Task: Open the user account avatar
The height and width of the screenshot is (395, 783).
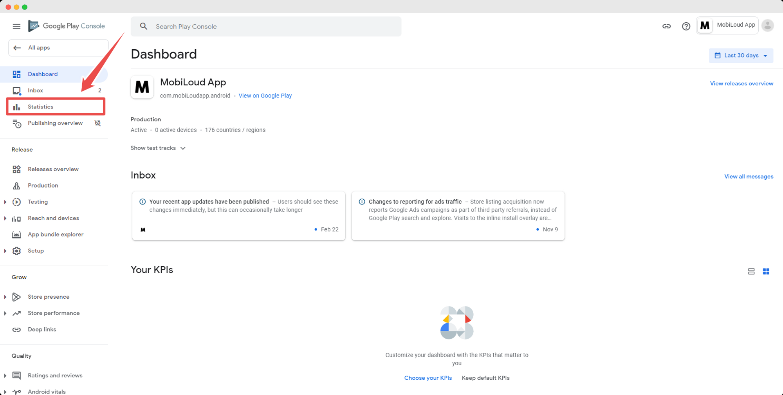Action: (x=768, y=25)
